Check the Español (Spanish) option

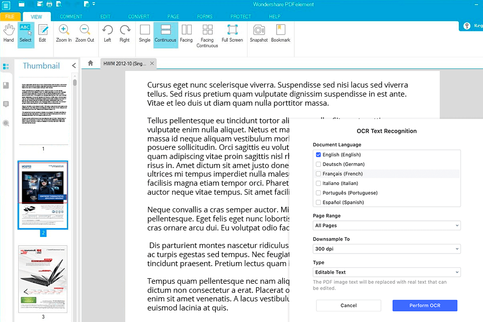pyautogui.click(x=318, y=203)
